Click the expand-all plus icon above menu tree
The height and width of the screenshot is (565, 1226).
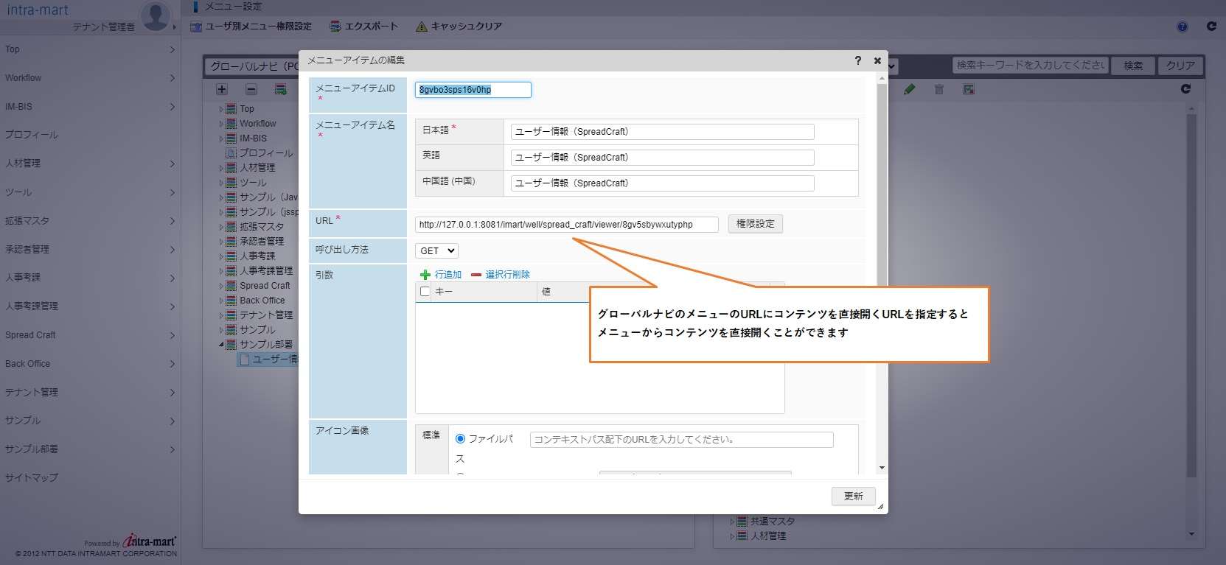pyautogui.click(x=222, y=89)
